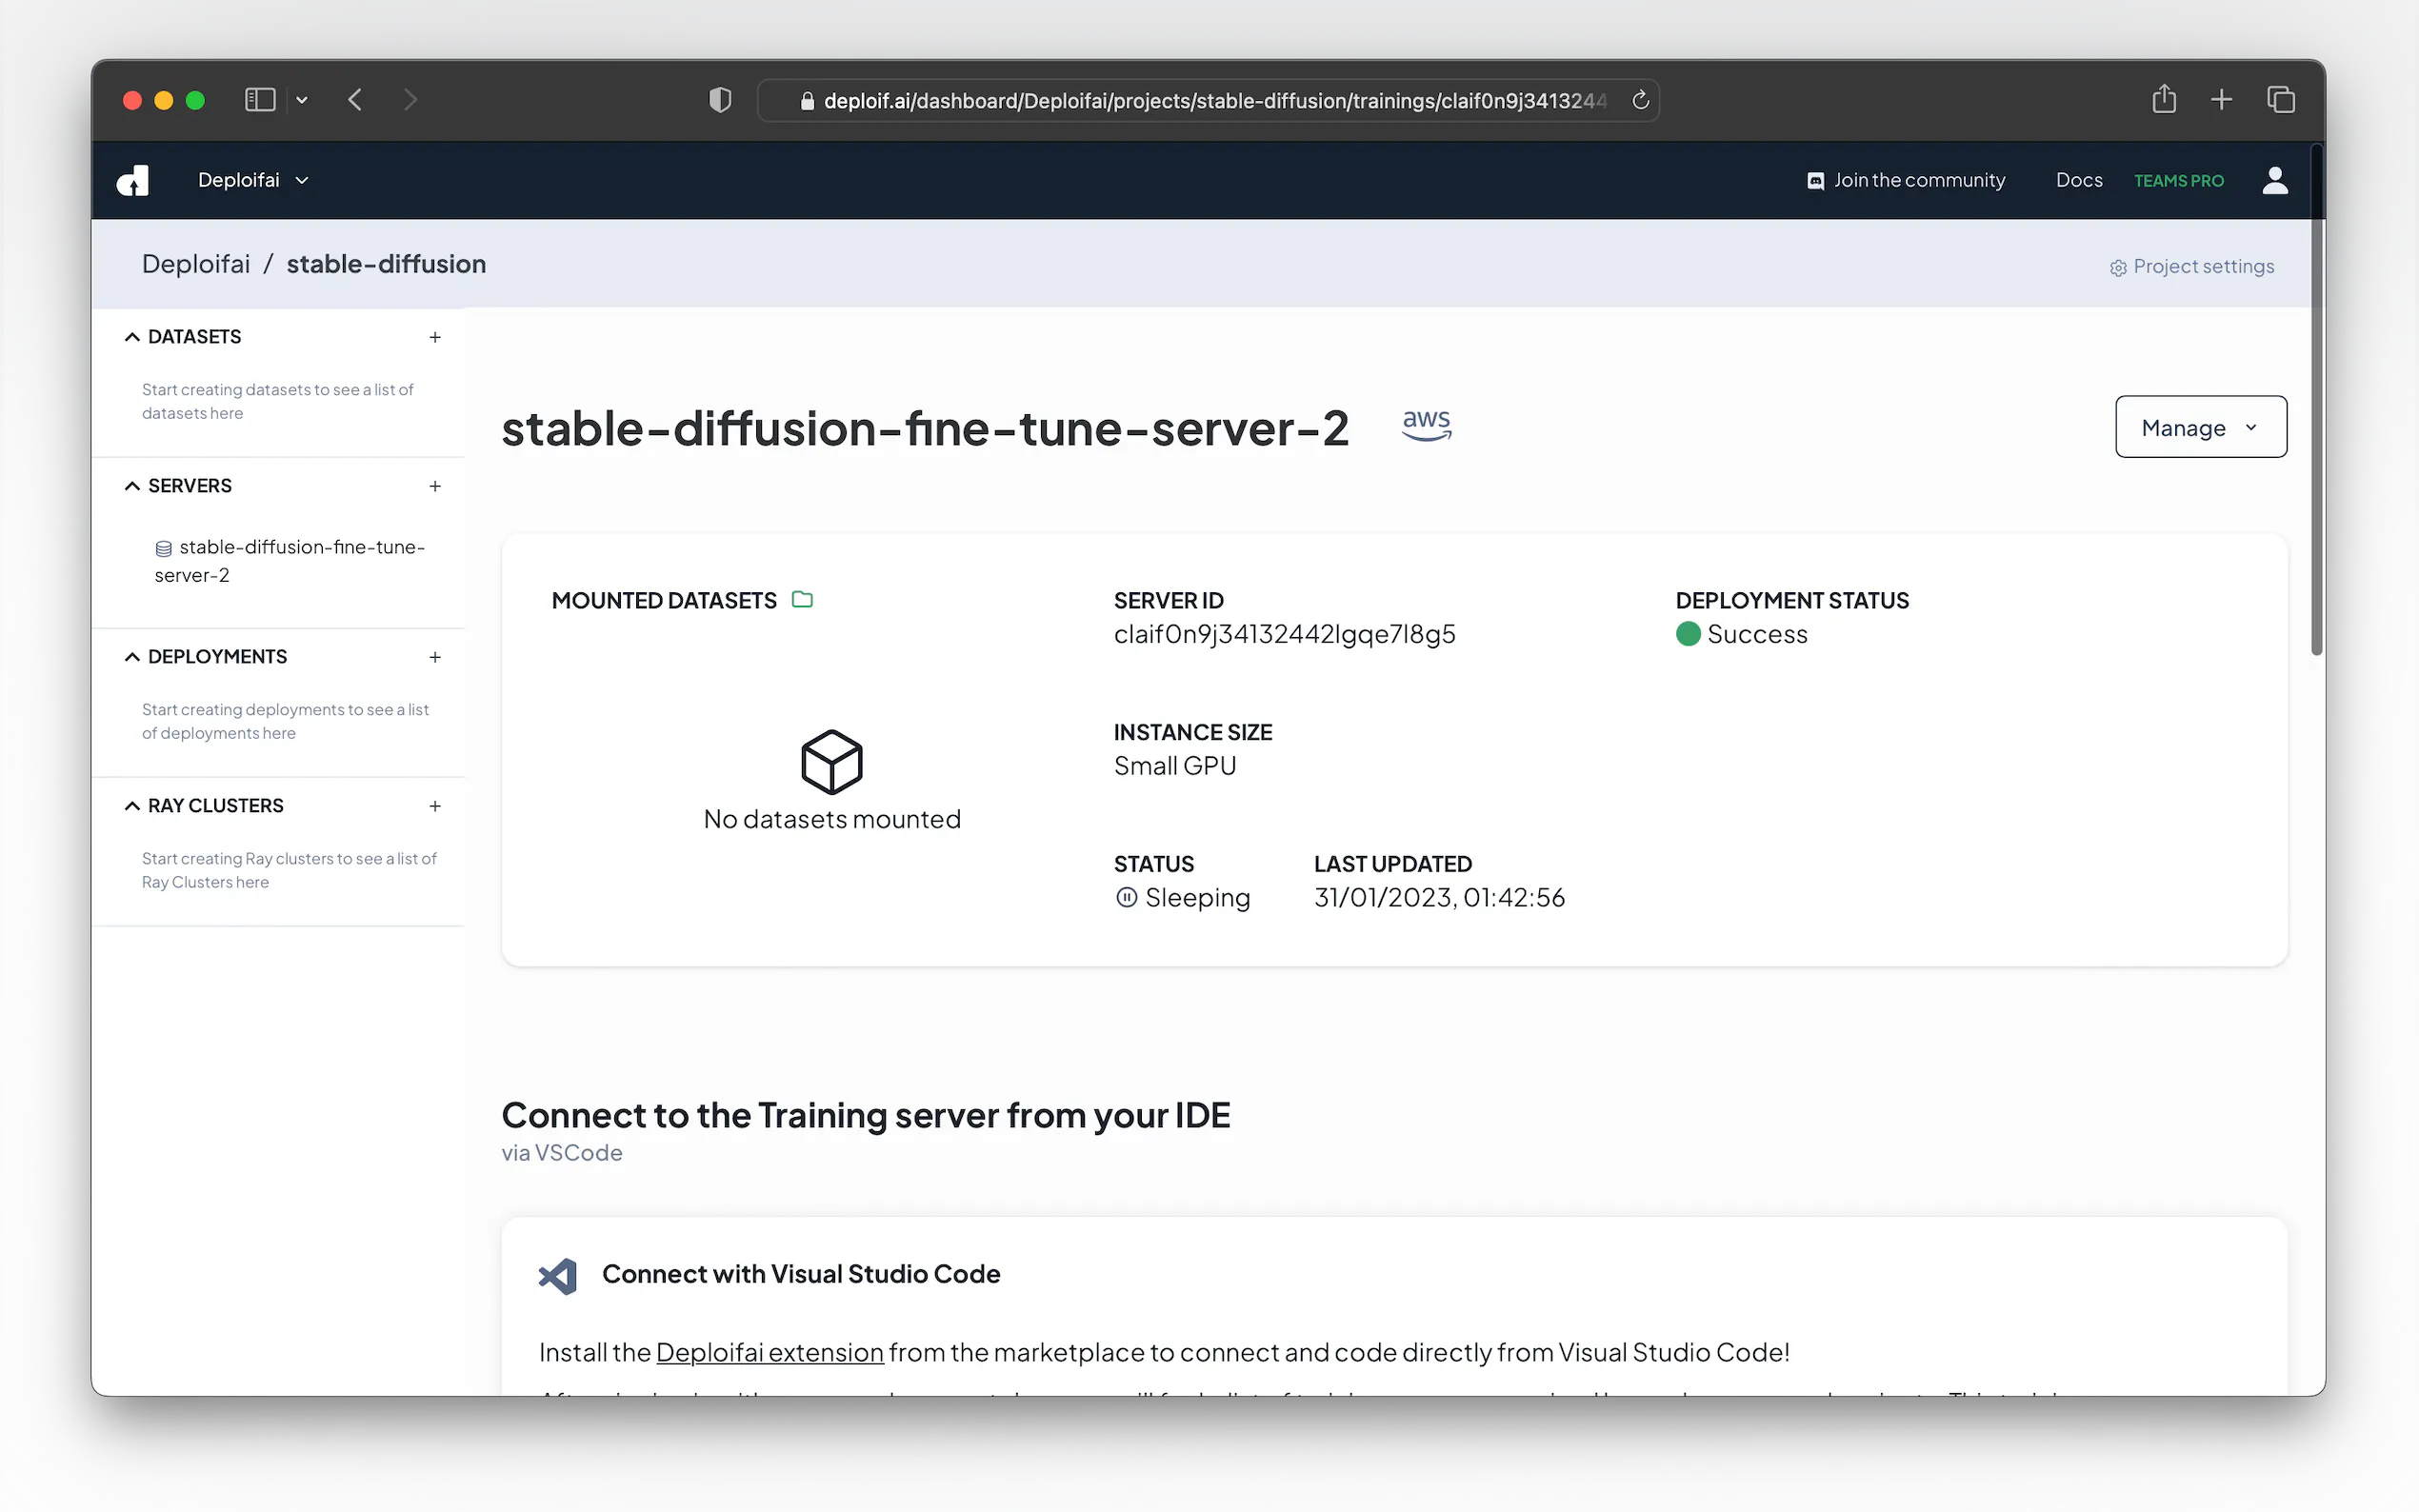Collapse the RAY CLUSTERS section
Image resolution: width=2419 pixels, height=1512 pixels.
[x=132, y=806]
